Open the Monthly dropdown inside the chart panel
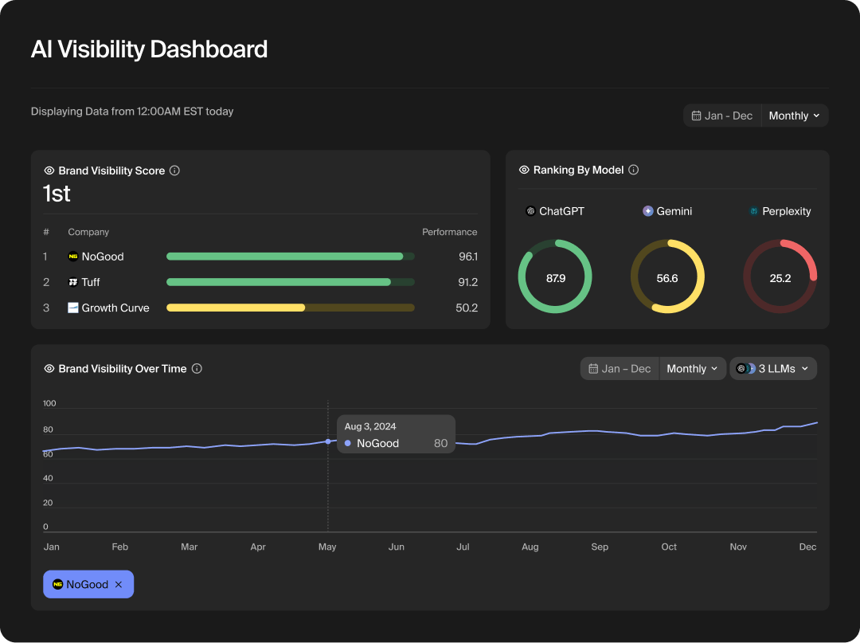860x643 pixels. point(692,368)
